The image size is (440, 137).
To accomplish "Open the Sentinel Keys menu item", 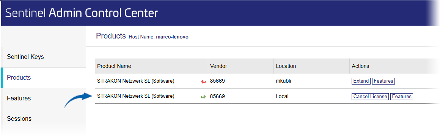I will [25, 57].
